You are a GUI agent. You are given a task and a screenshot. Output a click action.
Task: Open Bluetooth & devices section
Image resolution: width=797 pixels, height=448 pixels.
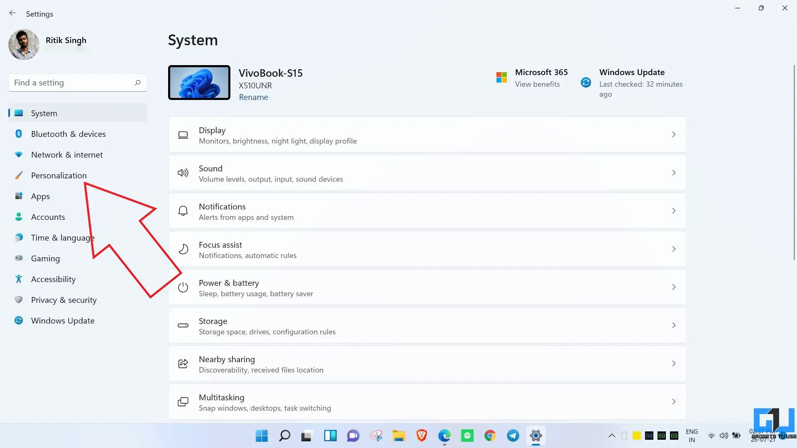click(x=78, y=134)
